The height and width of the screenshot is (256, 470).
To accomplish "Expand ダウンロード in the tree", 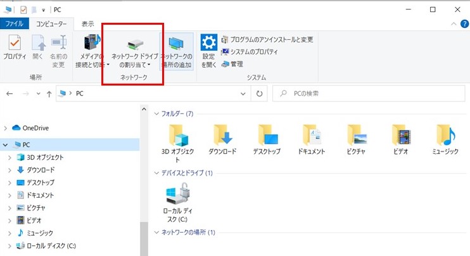I will click(10, 170).
